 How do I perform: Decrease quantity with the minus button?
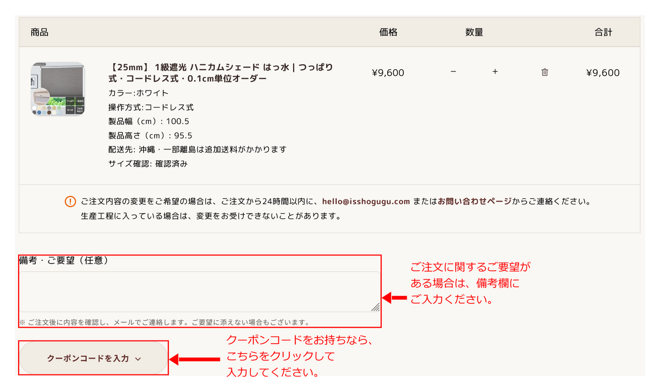click(x=453, y=72)
